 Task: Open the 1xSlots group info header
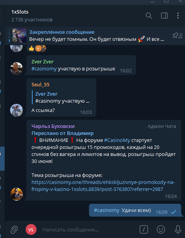point(32,16)
